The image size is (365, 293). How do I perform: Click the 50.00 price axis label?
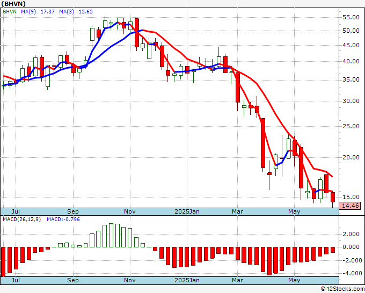351,31
